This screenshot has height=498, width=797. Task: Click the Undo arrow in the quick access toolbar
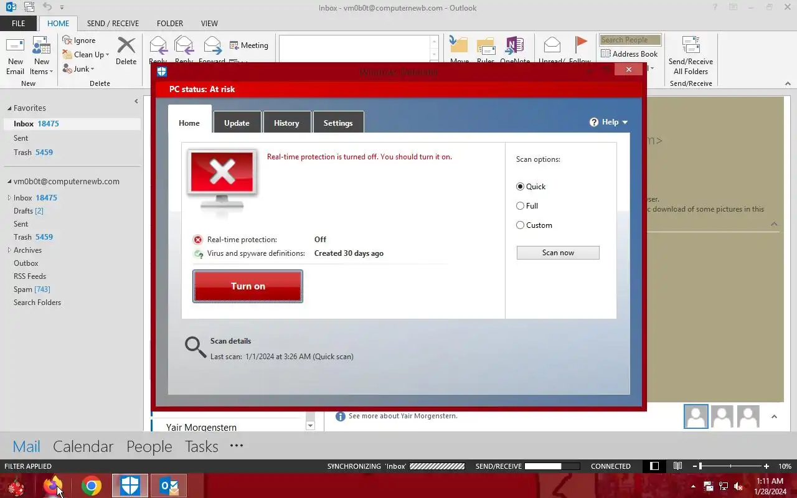48,7
